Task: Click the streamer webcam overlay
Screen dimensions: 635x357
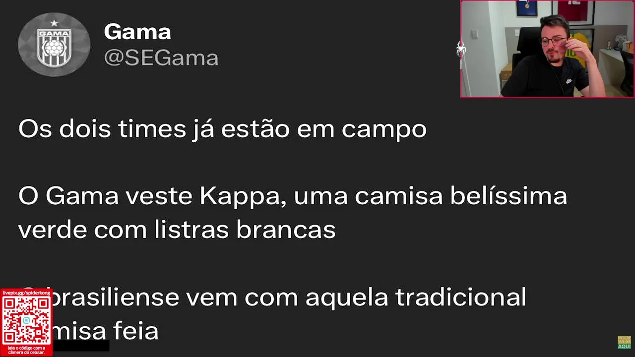Action: click(x=547, y=49)
